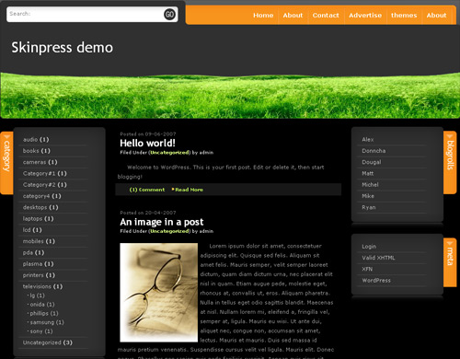Screen dimensions: 460x359
Task: Open the audio category
Action: [30, 140]
